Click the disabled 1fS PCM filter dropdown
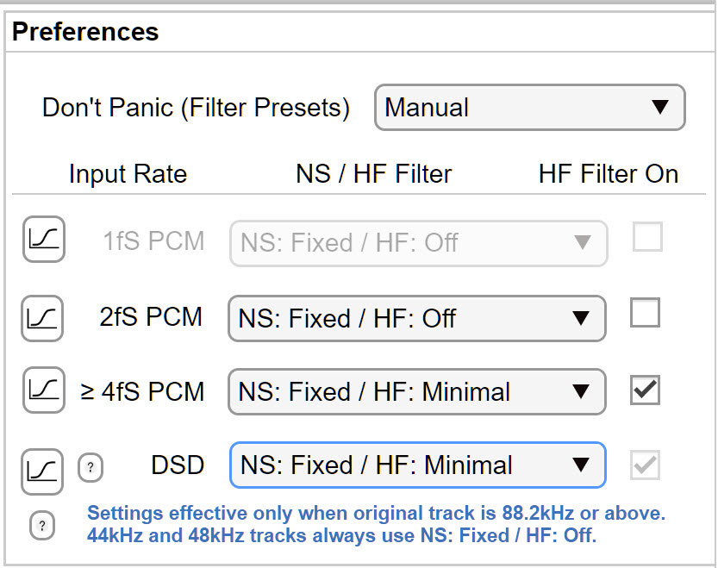The height and width of the screenshot is (568, 718). [418, 243]
